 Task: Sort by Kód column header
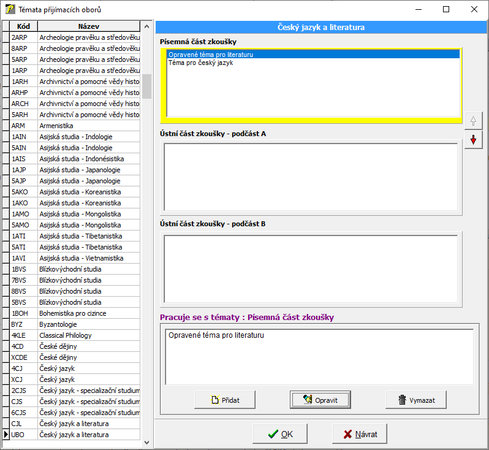click(24, 26)
